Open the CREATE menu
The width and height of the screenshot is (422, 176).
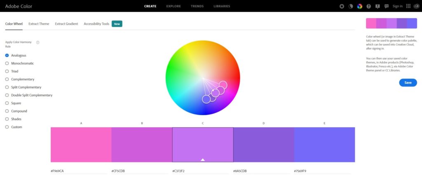click(x=150, y=6)
